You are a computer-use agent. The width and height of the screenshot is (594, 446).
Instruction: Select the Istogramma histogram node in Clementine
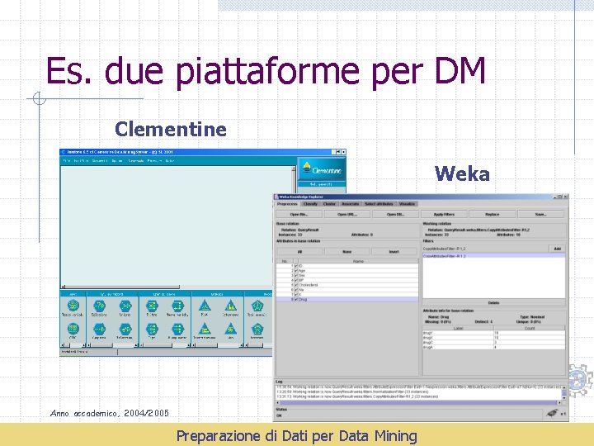pyautogui.click(x=230, y=306)
